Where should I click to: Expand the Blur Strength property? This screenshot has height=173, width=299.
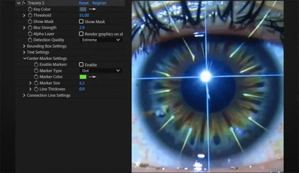coord(24,28)
